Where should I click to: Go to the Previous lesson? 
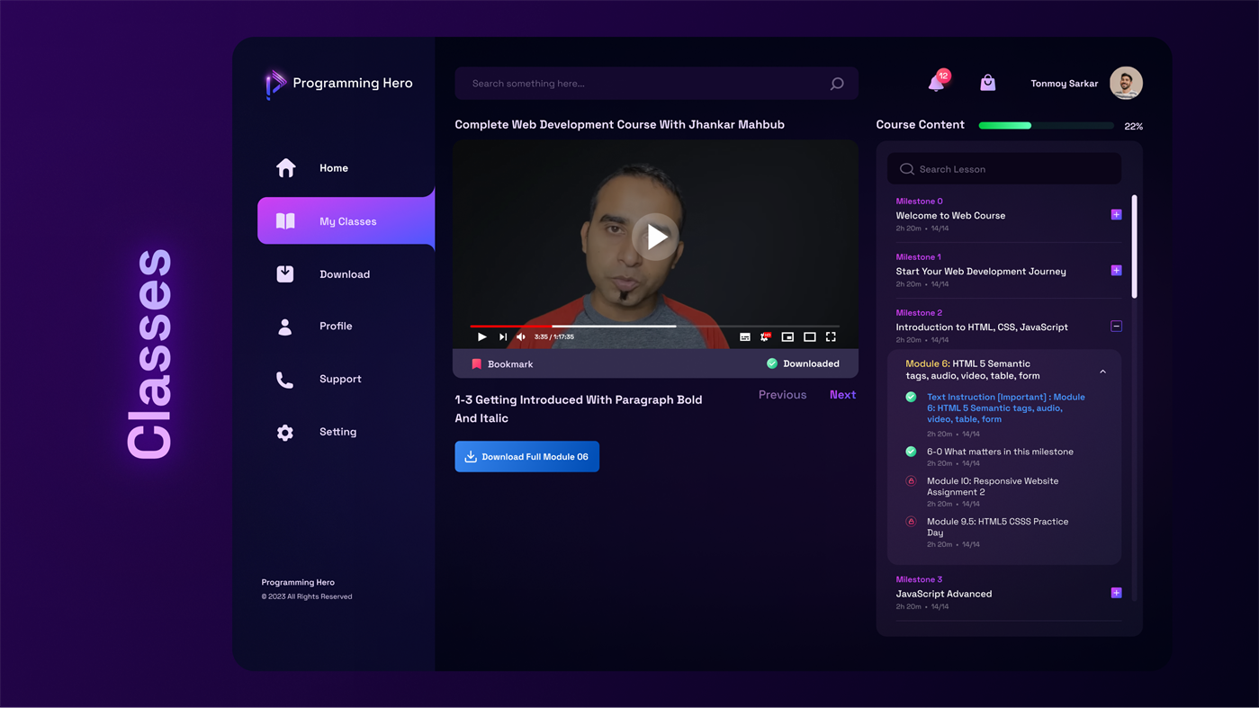[x=782, y=395]
